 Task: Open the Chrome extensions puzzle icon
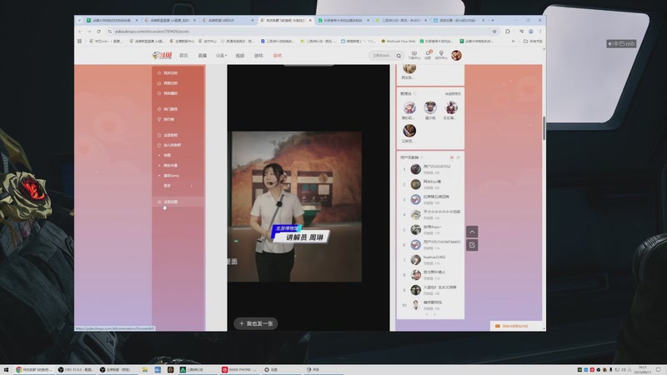pos(508,32)
